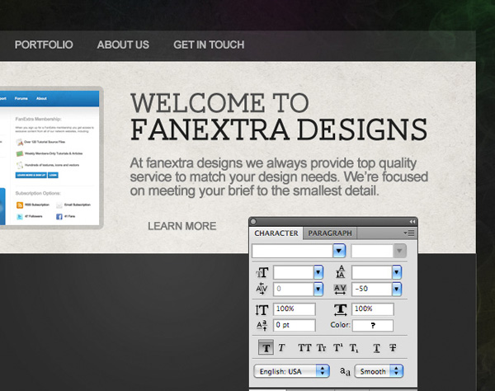Click the Fanextra Designs heading text
Screen dimensions: 495x391
click(279, 130)
